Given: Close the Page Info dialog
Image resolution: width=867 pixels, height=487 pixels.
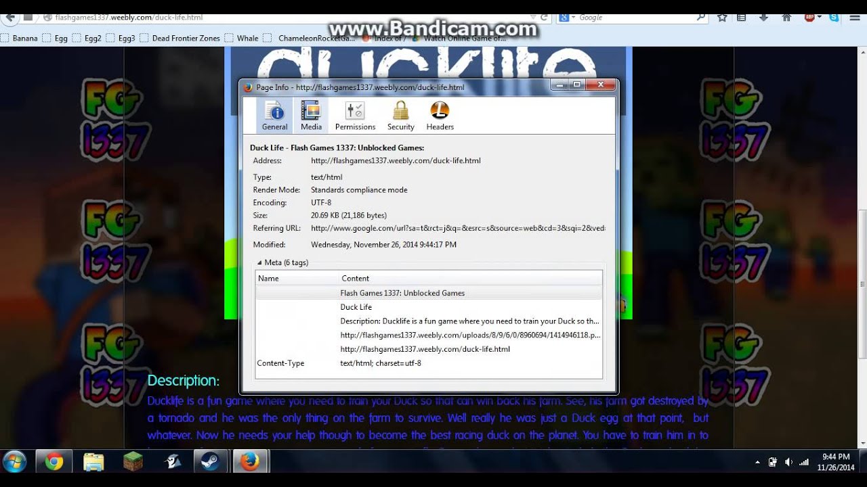Looking at the screenshot, I should click(600, 85).
